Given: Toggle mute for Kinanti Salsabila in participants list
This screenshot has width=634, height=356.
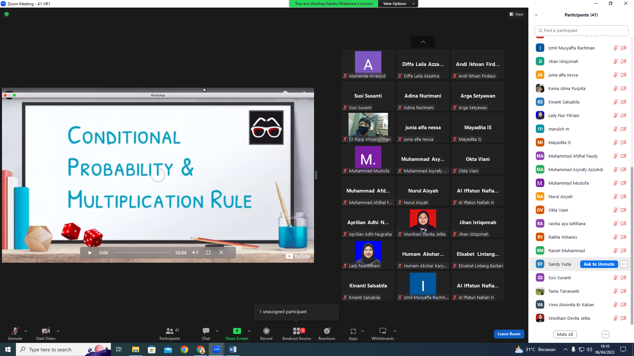Looking at the screenshot, I should point(616,102).
